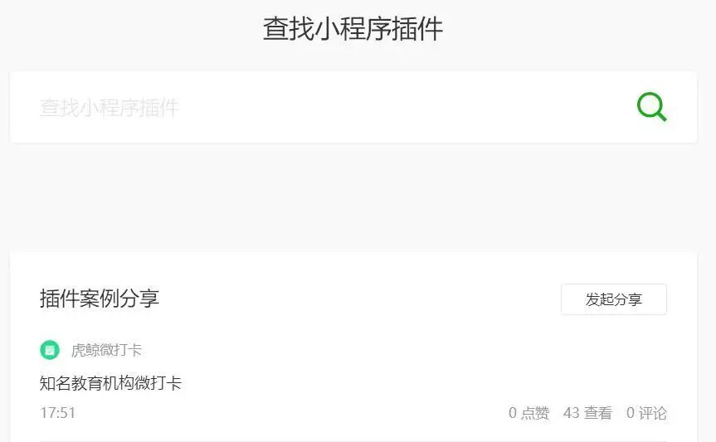Viewport: 716px width, 442px height.
Task: View comments on the 虎鲸微打卡 post
Action: (x=646, y=413)
